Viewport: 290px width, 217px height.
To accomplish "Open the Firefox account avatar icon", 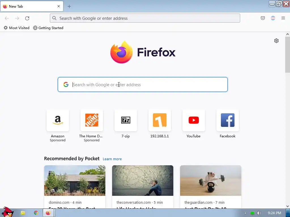I will pyautogui.click(x=273, y=18).
